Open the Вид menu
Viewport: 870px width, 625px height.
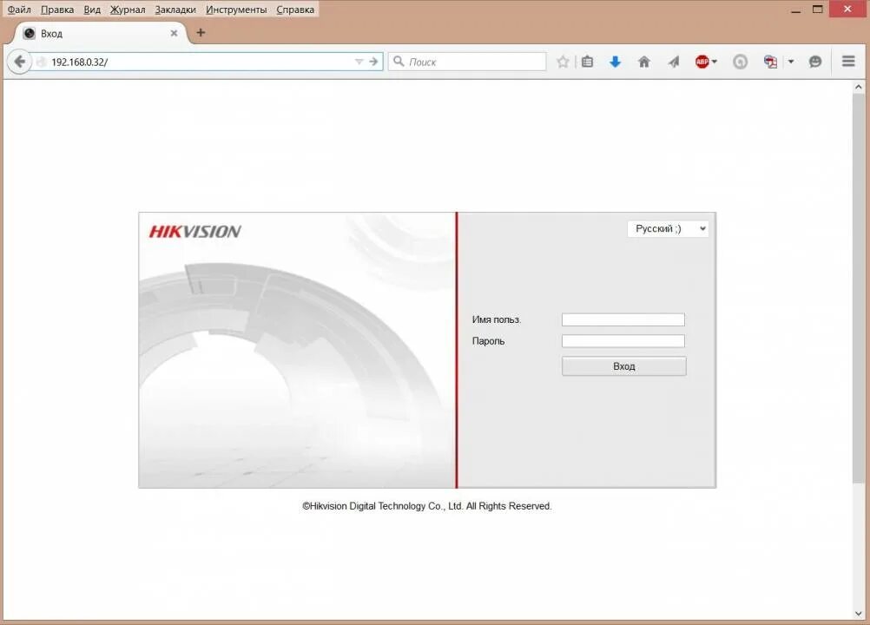coord(92,10)
